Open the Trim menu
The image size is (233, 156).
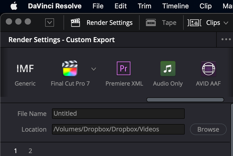(144, 6)
